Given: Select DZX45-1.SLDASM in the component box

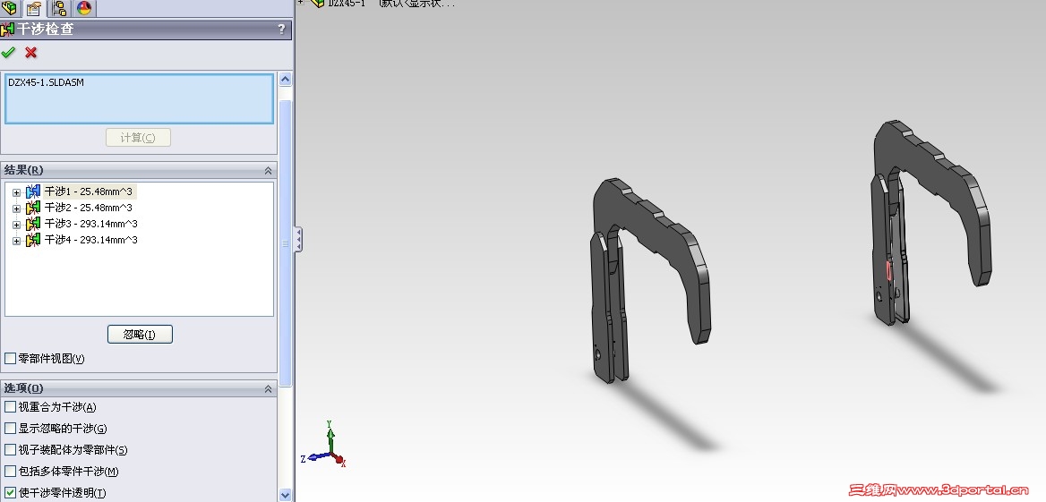Looking at the screenshot, I should pyautogui.click(x=46, y=82).
